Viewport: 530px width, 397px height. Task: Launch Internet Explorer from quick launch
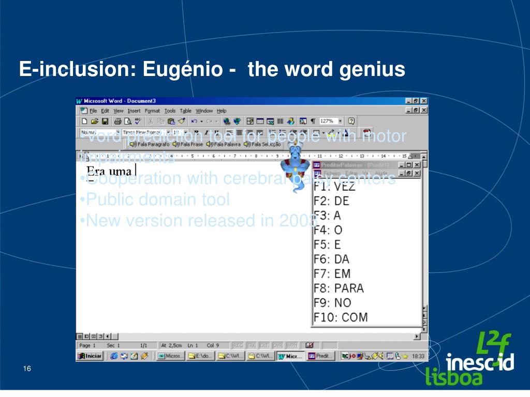[114, 356]
